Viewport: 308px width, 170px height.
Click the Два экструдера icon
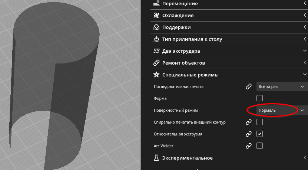(x=156, y=51)
